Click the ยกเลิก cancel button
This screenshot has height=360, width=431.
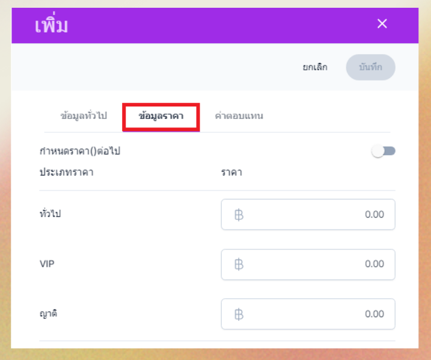tap(315, 67)
